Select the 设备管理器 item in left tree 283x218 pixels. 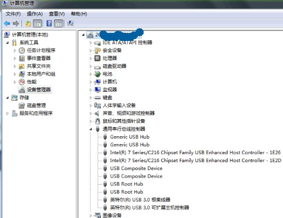click(35, 90)
